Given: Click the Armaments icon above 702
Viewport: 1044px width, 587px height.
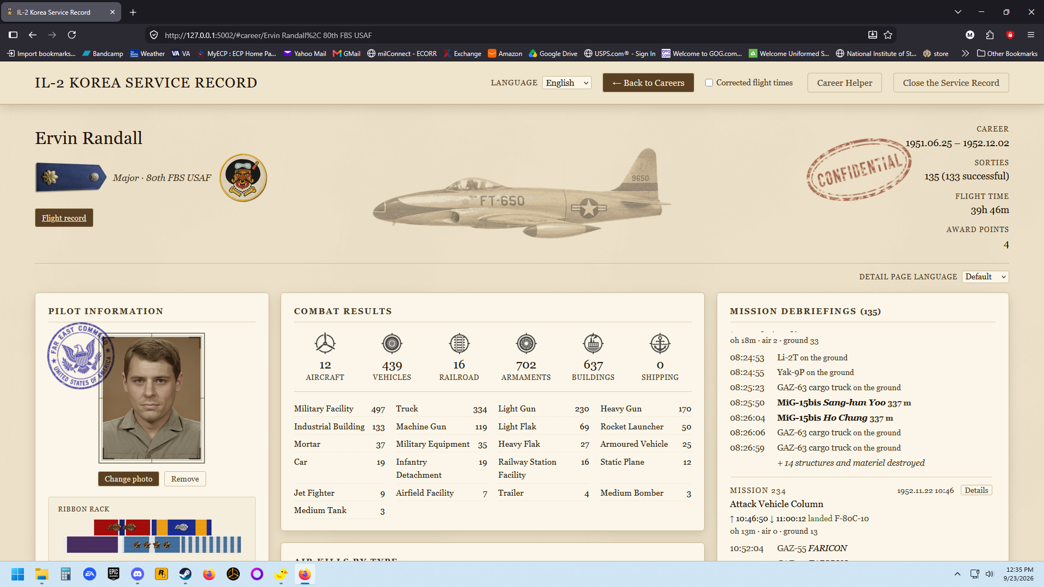Looking at the screenshot, I should (526, 343).
